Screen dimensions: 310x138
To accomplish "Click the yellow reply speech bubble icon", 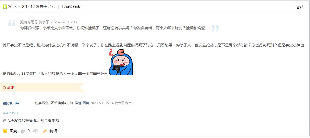I will [5, 131].
